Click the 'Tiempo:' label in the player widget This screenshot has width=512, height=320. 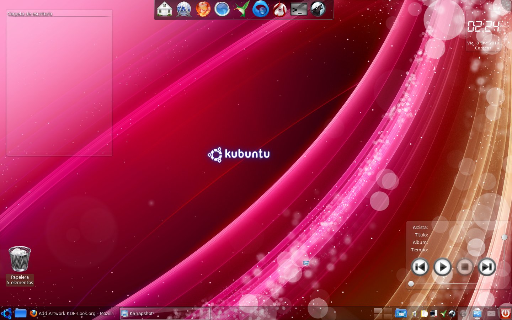click(x=420, y=250)
